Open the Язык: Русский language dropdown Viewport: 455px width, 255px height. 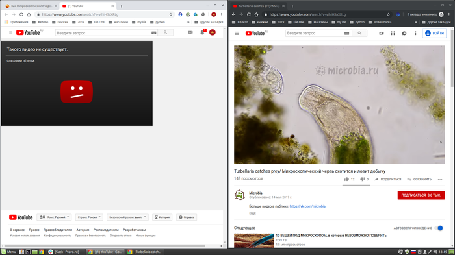click(x=54, y=217)
